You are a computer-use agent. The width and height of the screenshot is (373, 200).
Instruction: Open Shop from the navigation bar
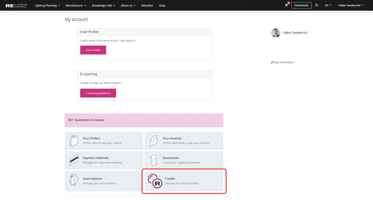(x=162, y=5)
